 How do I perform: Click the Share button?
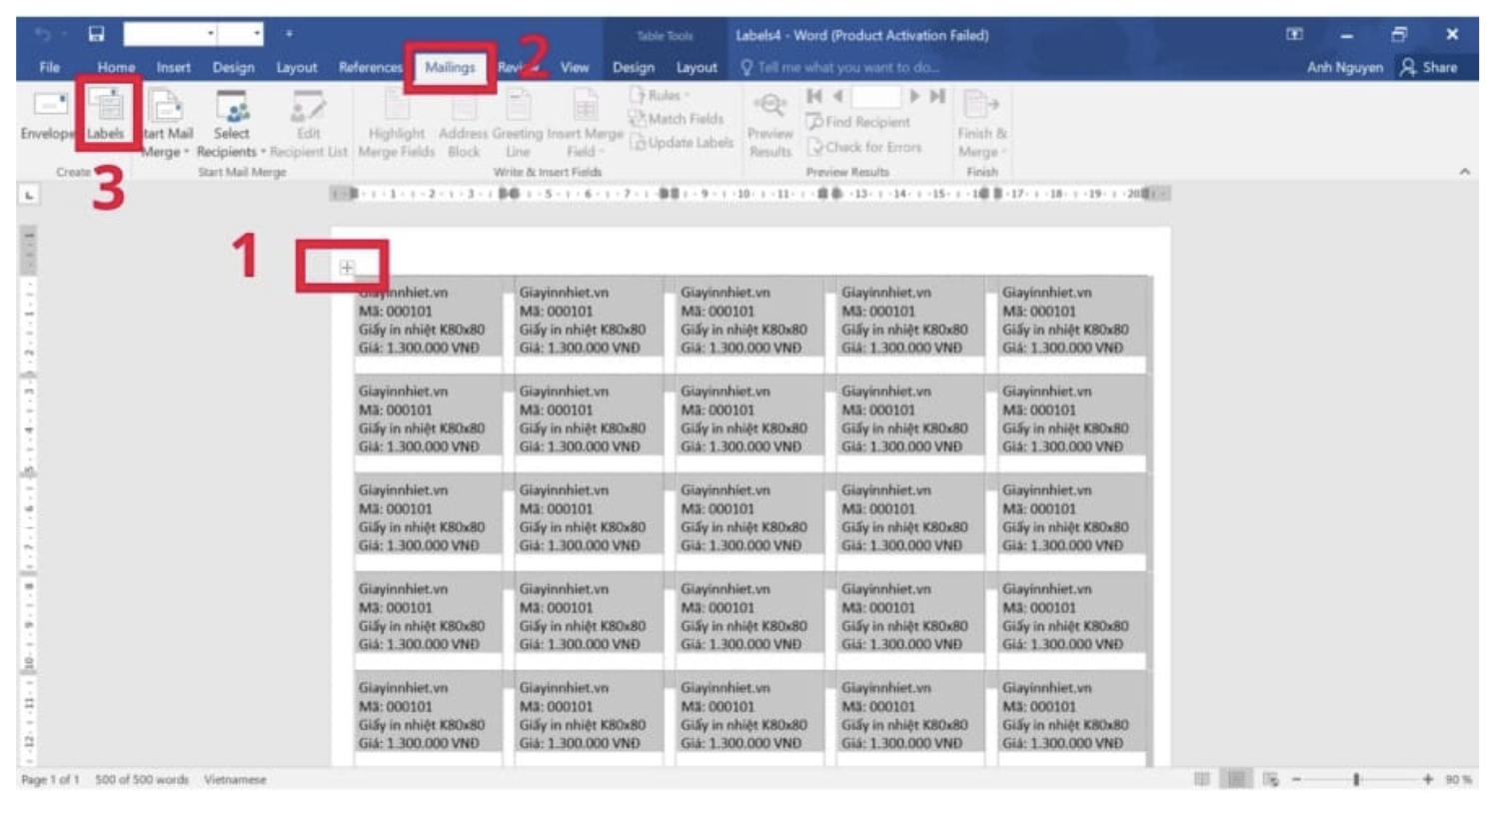[x=1429, y=67]
